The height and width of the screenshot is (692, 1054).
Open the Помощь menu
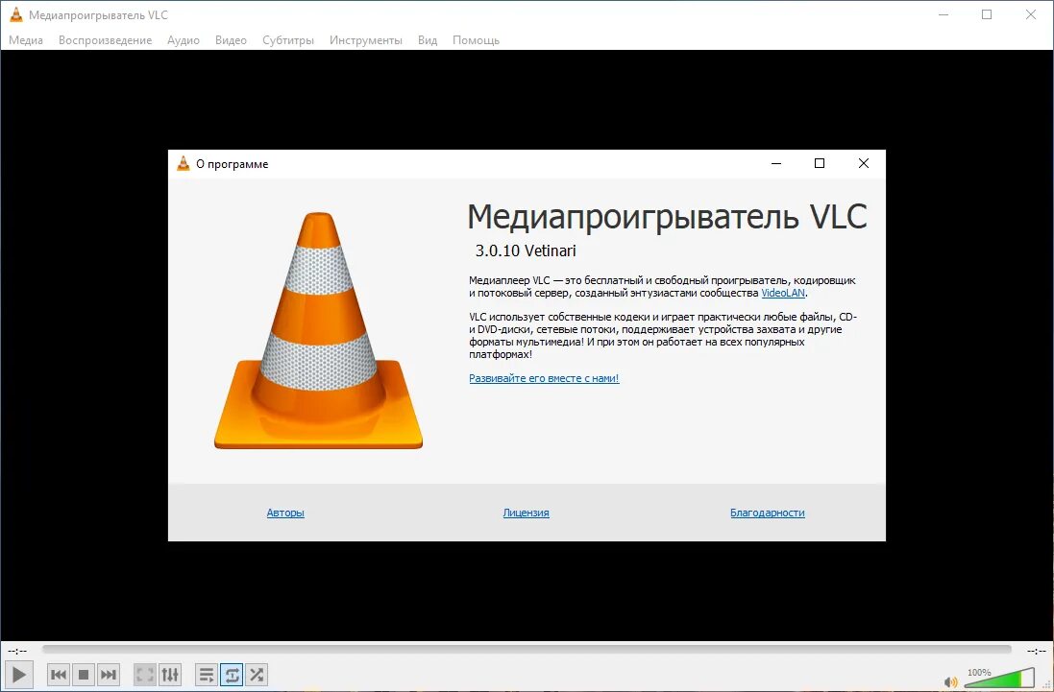pyautogui.click(x=476, y=40)
